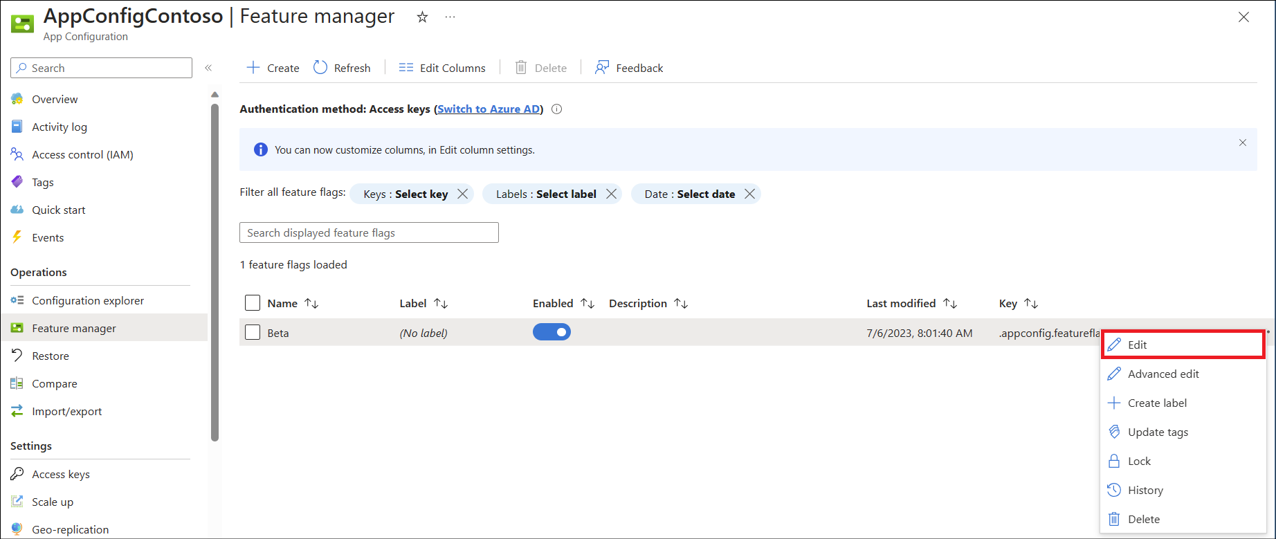Open Configuration explorer
Image resolution: width=1276 pixels, height=539 pixels.
point(88,300)
